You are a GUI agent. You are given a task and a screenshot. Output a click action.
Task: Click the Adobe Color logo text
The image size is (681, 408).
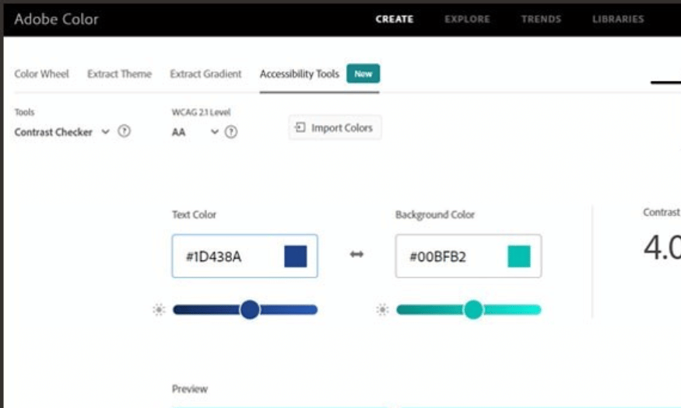[57, 19]
